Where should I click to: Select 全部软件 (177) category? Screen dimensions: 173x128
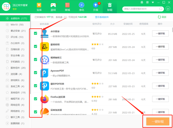click(15, 18)
